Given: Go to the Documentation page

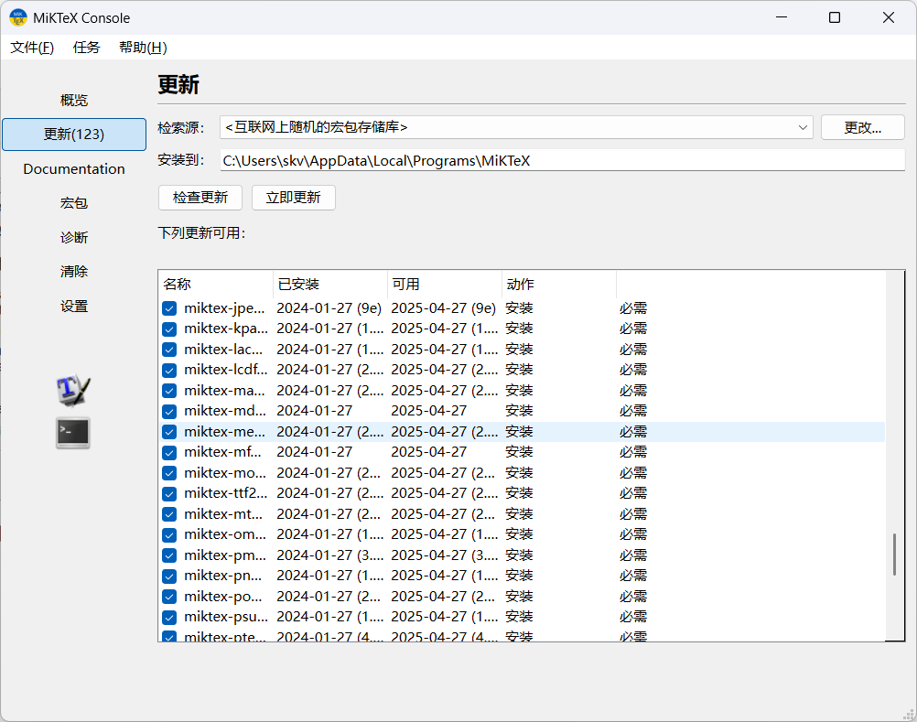Looking at the screenshot, I should (74, 169).
